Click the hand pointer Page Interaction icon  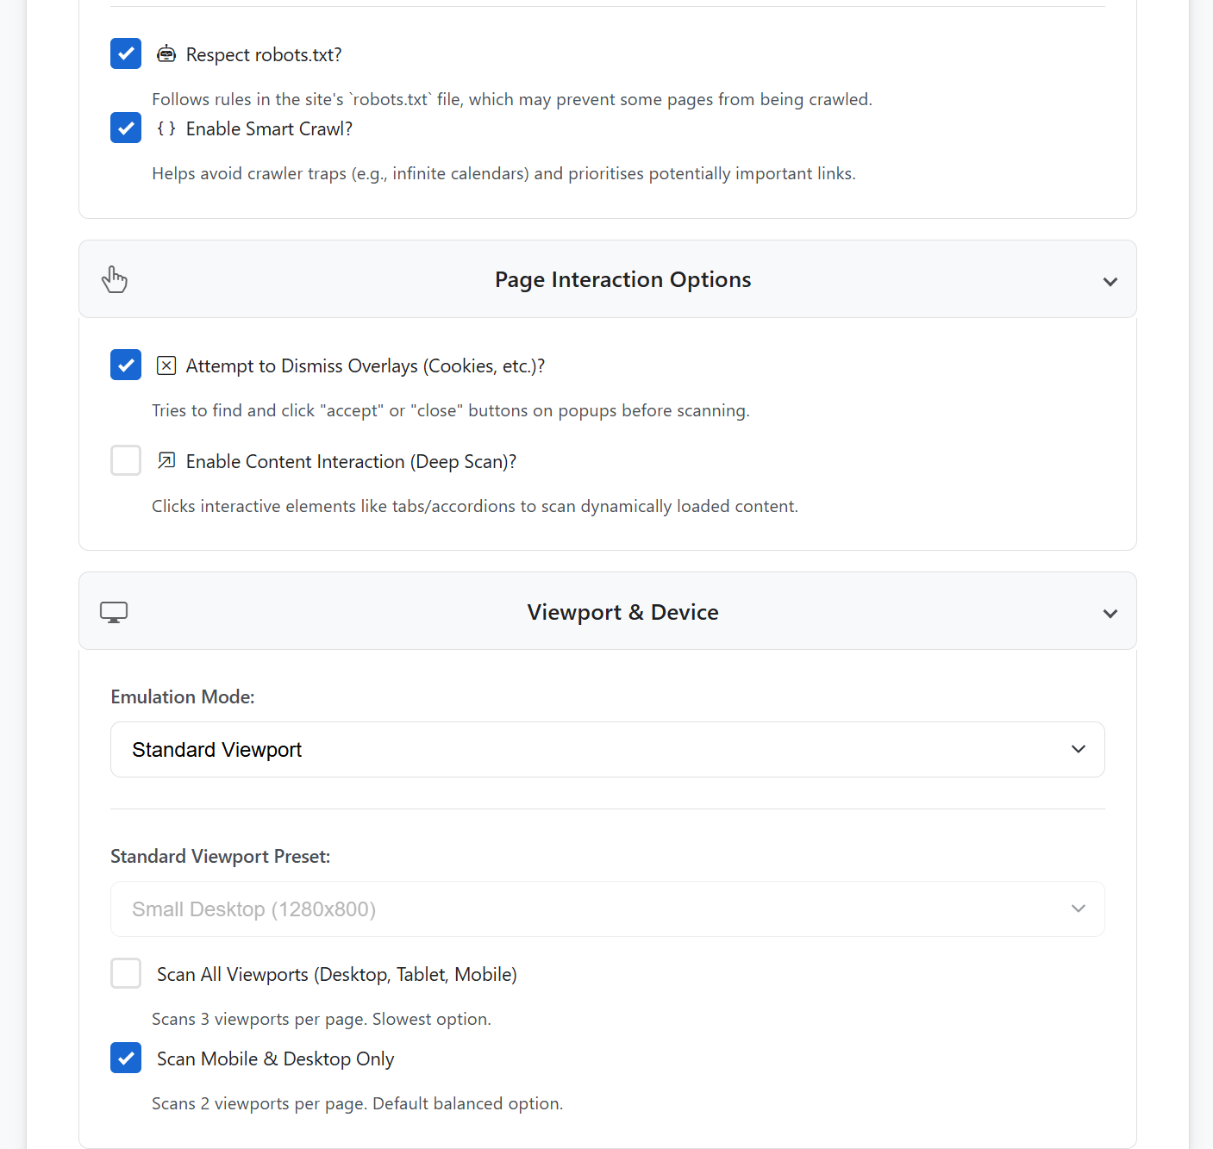point(115,279)
